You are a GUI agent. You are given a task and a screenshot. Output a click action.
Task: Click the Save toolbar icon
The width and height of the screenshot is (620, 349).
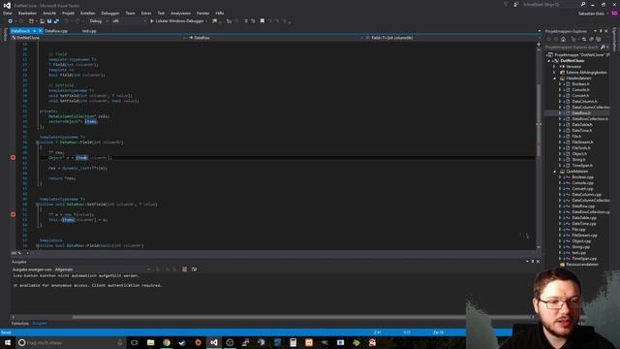coord(49,21)
